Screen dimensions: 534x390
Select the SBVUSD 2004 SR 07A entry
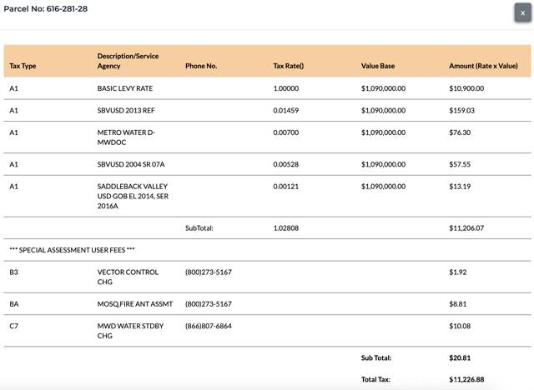coord(131,164)
